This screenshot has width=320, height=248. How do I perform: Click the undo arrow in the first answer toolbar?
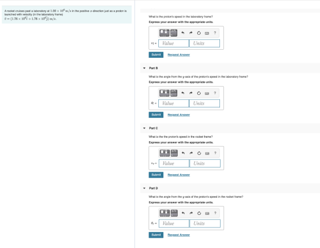point(183,33)
